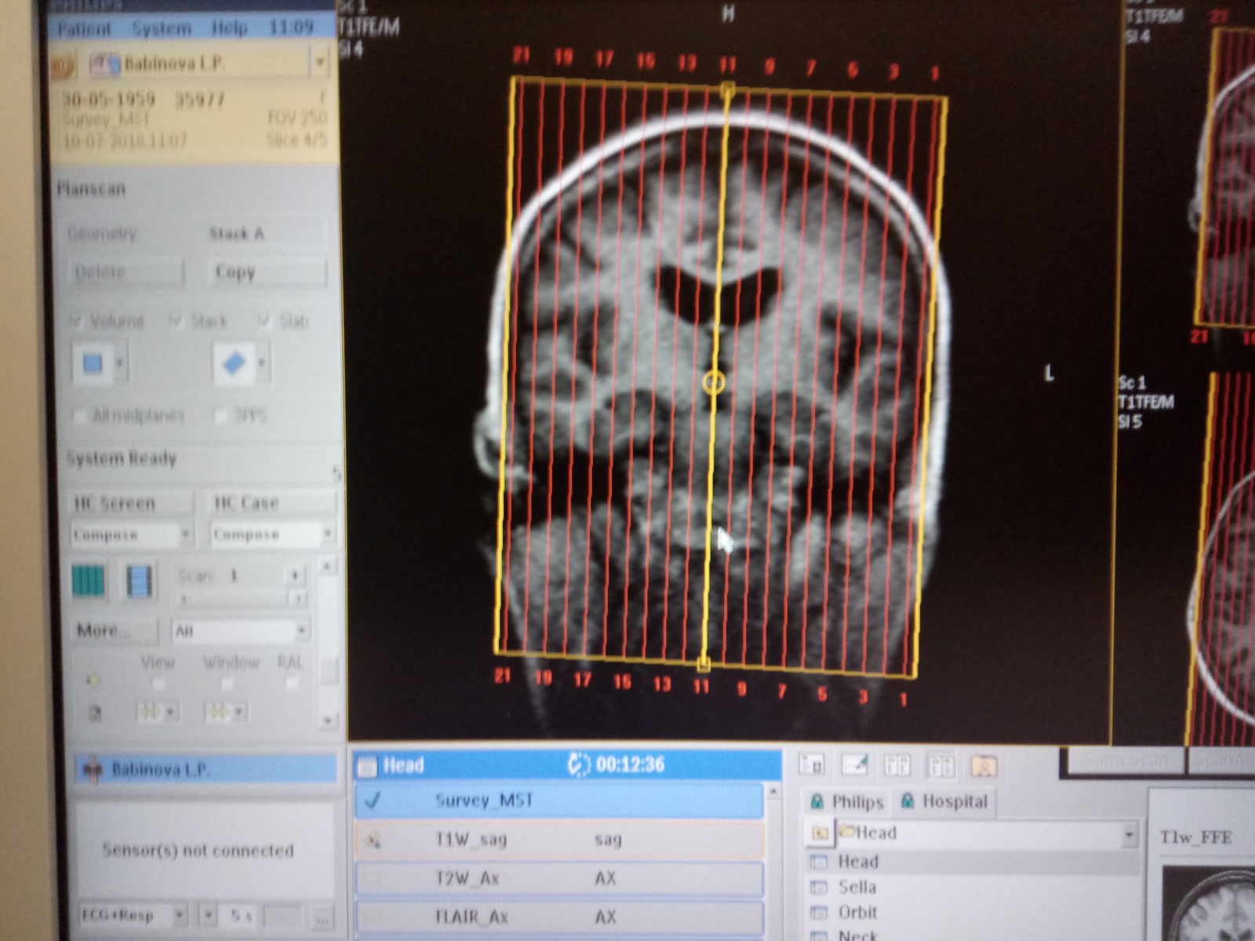Click the blue filmstrip movie icon
Screen dimensions: 1255x941
coord(140,583)
